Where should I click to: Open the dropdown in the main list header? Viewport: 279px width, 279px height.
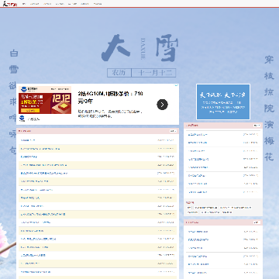point(173,131)
